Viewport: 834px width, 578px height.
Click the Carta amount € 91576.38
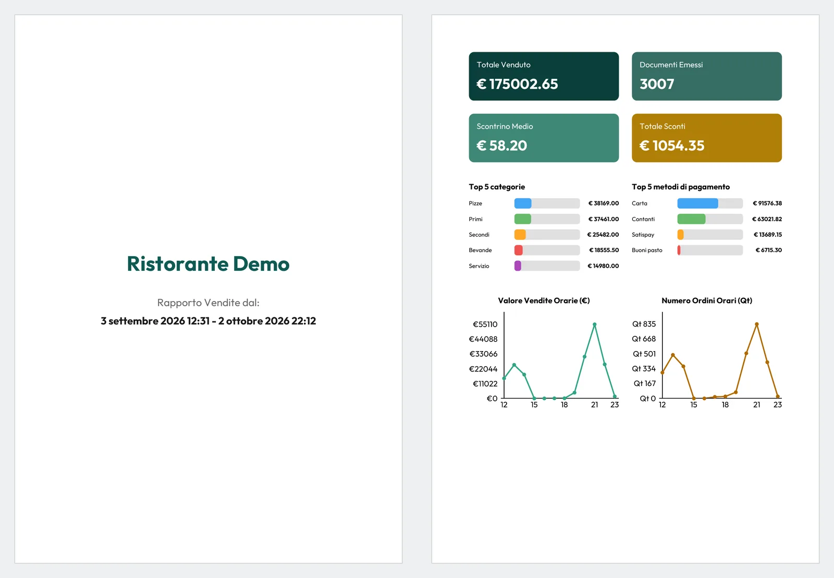click(767, 203)
